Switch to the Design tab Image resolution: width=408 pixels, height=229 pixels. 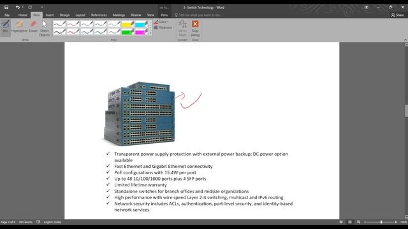coord(64,15)
